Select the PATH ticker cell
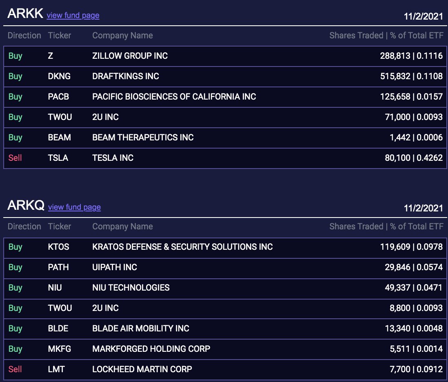The height and width of the screenshot is (382, 448). 58,267
